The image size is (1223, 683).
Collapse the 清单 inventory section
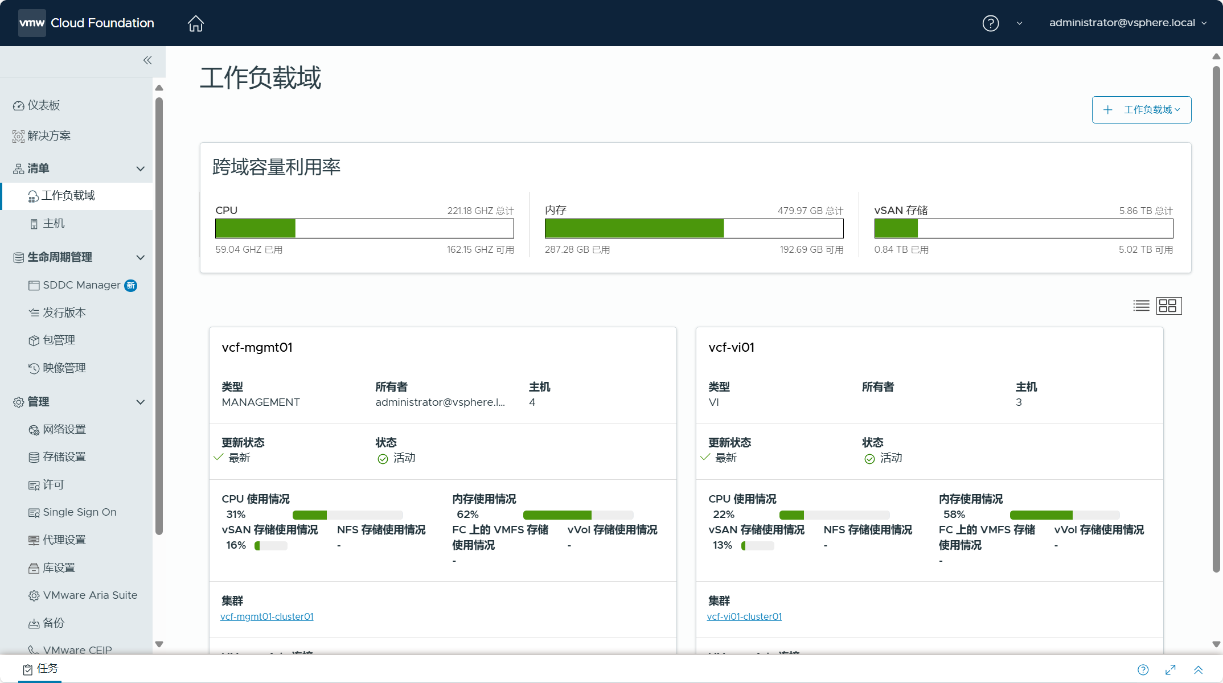pos(140,168)
